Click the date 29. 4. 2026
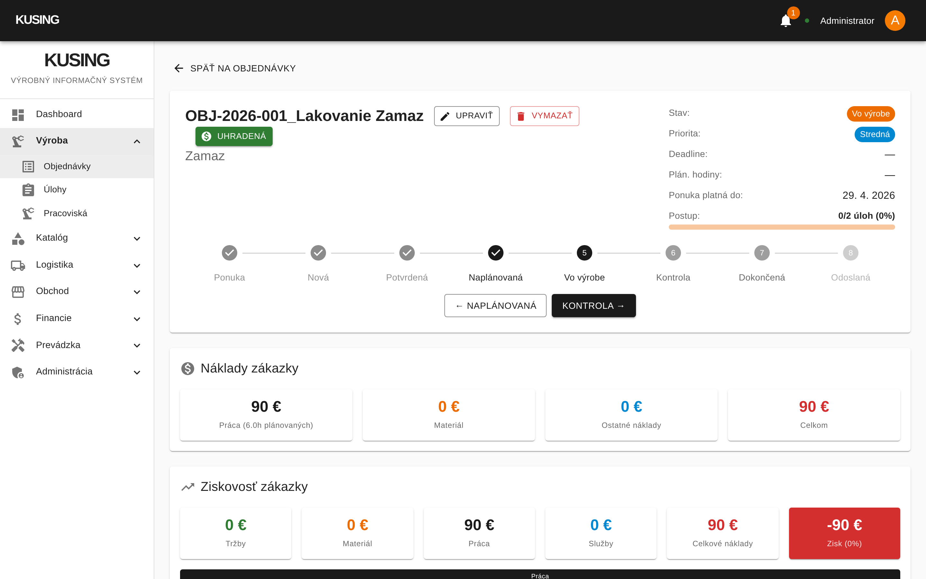926x579 pixels. click(x=868, y=195)
